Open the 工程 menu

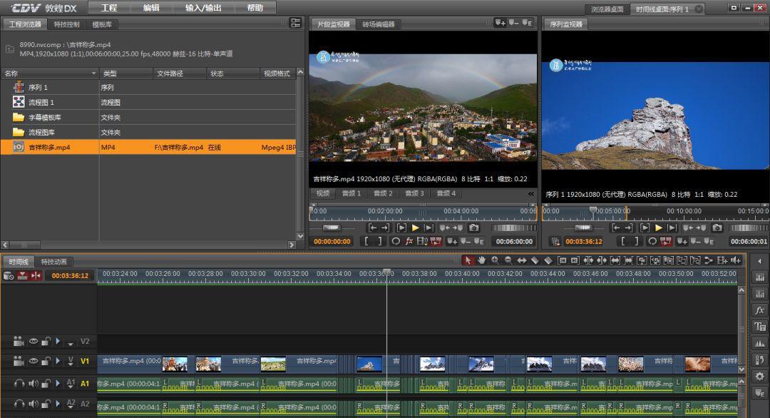[x=109, y=8]
